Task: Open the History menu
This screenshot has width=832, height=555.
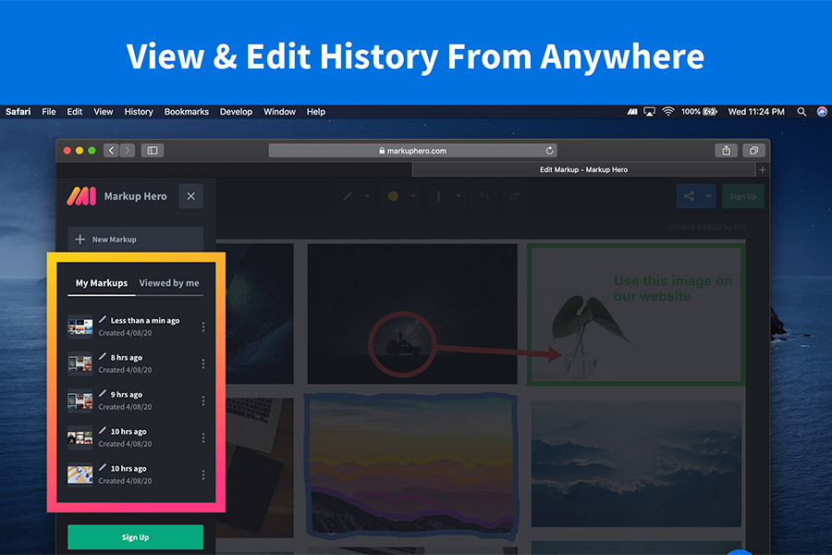Action: (x=139, y=112)
